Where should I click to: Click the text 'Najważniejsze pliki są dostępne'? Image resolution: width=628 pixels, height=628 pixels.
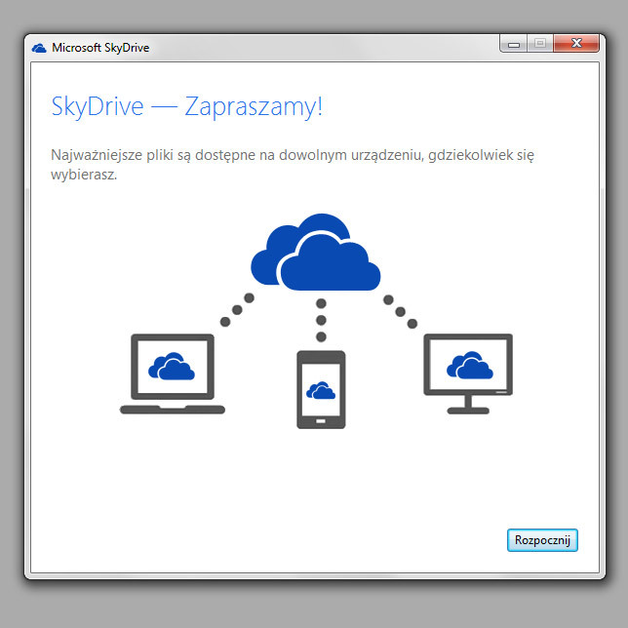(153, 155)
